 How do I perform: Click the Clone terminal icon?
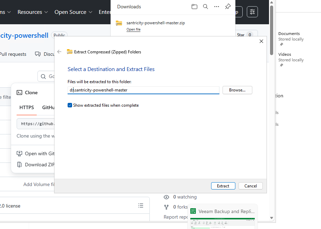tap(19, 93)
